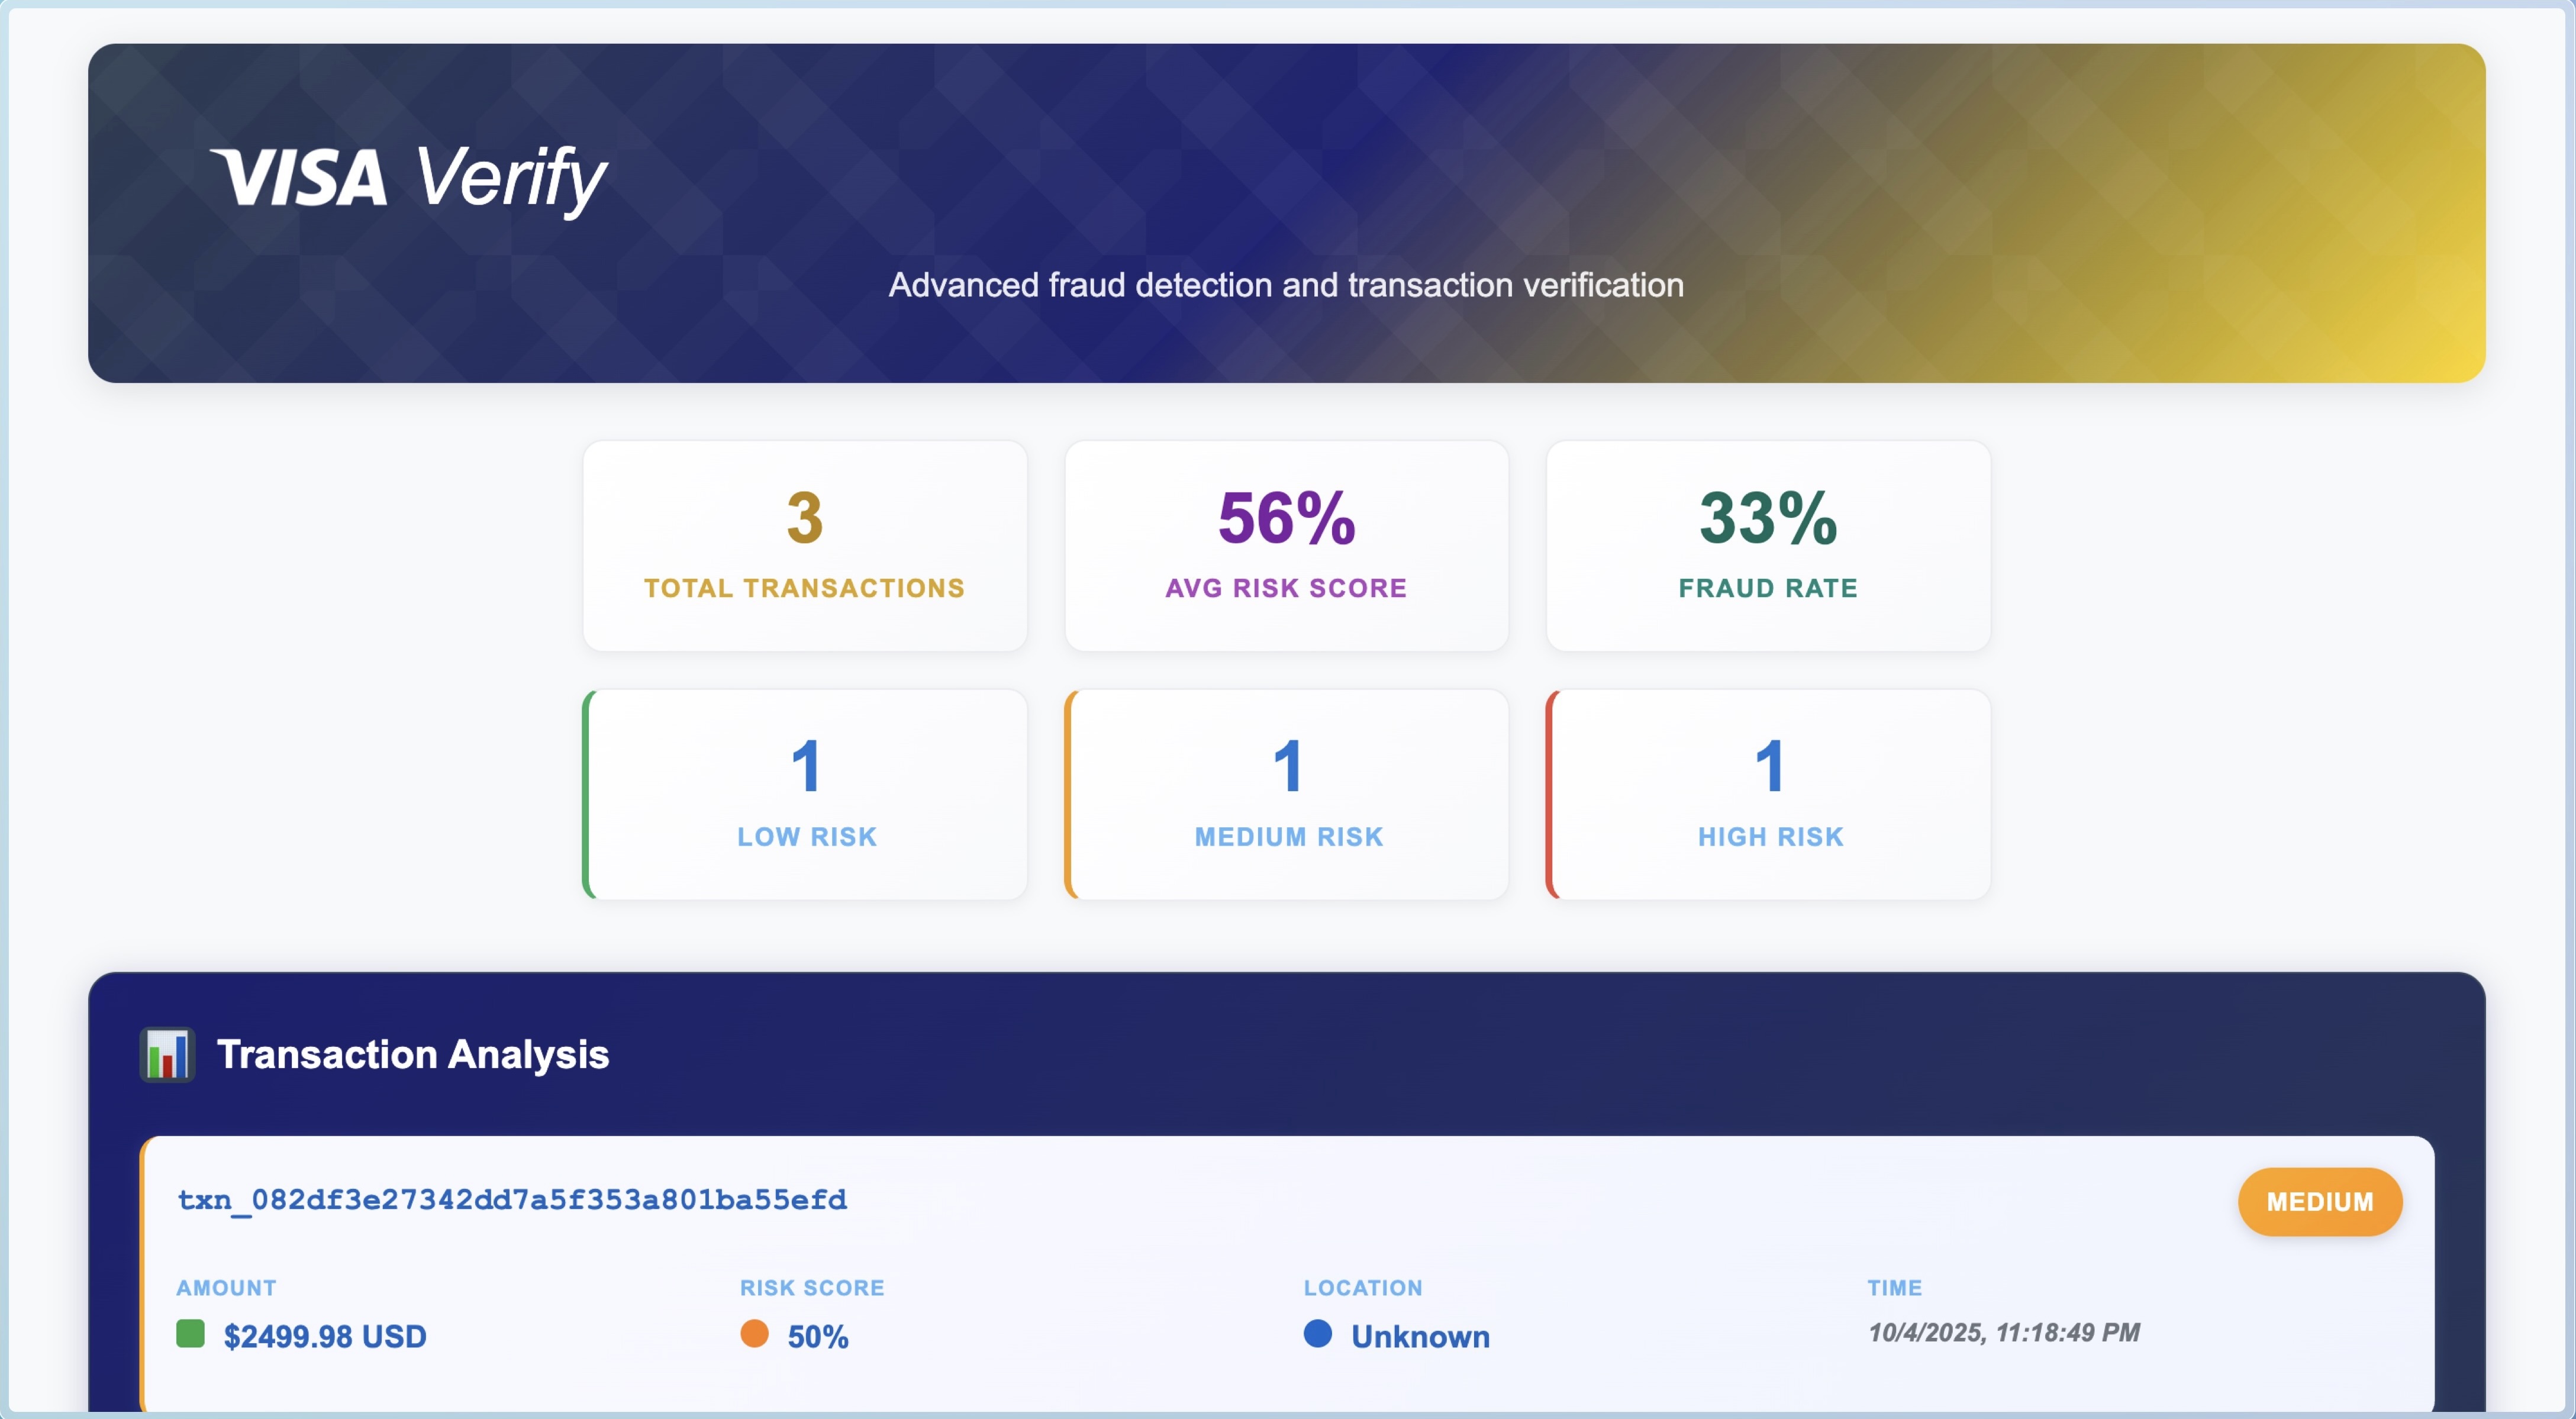
Task: Select the Medium Risk card
Action: [1288, 794]
